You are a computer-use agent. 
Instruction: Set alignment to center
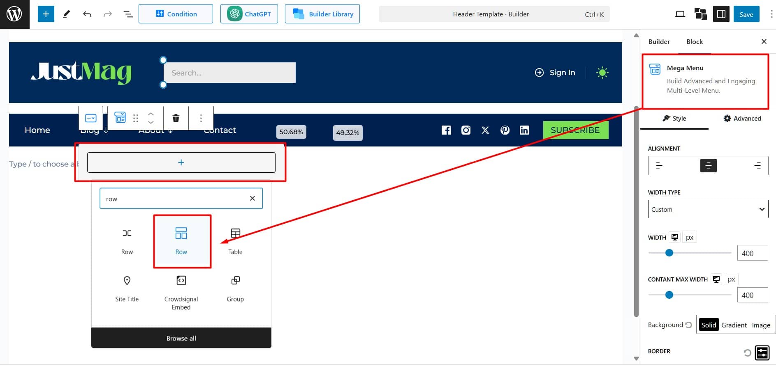[x=708, y=165]
